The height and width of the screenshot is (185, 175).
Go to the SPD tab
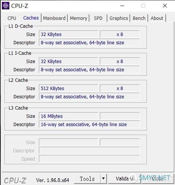(98, 18)
